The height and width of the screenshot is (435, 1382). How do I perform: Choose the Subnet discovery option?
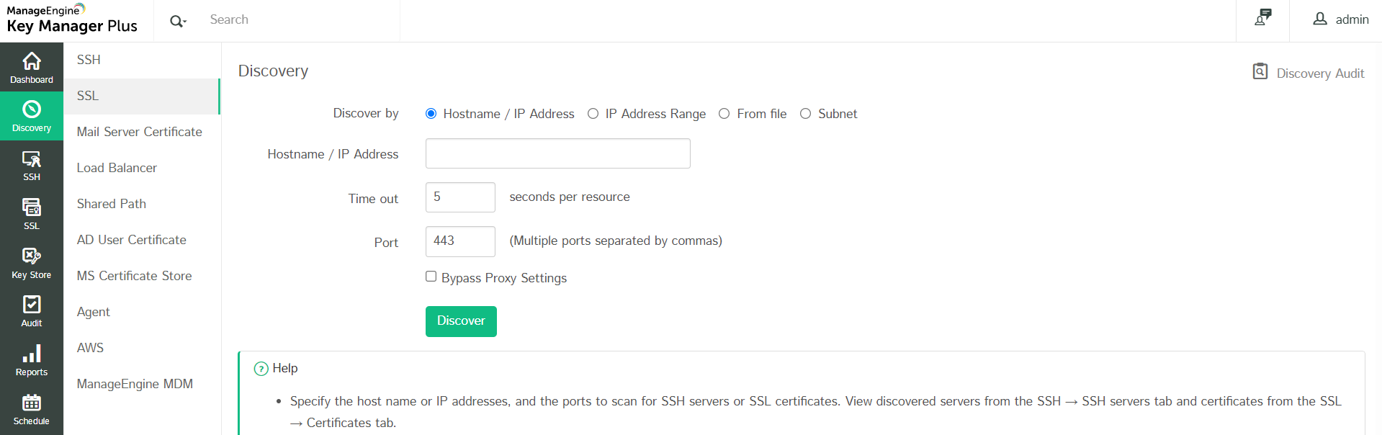[806, 114]
